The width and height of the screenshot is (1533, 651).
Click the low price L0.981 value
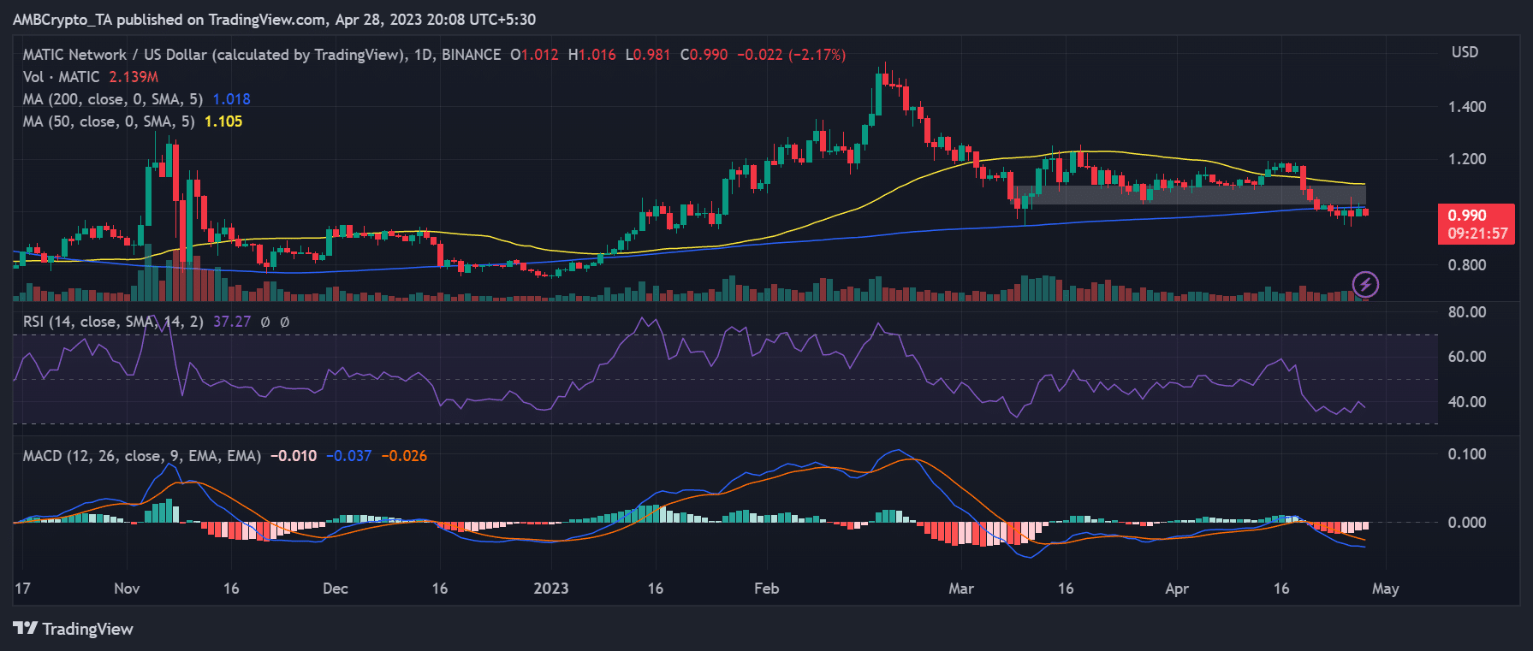pos(648,55)
